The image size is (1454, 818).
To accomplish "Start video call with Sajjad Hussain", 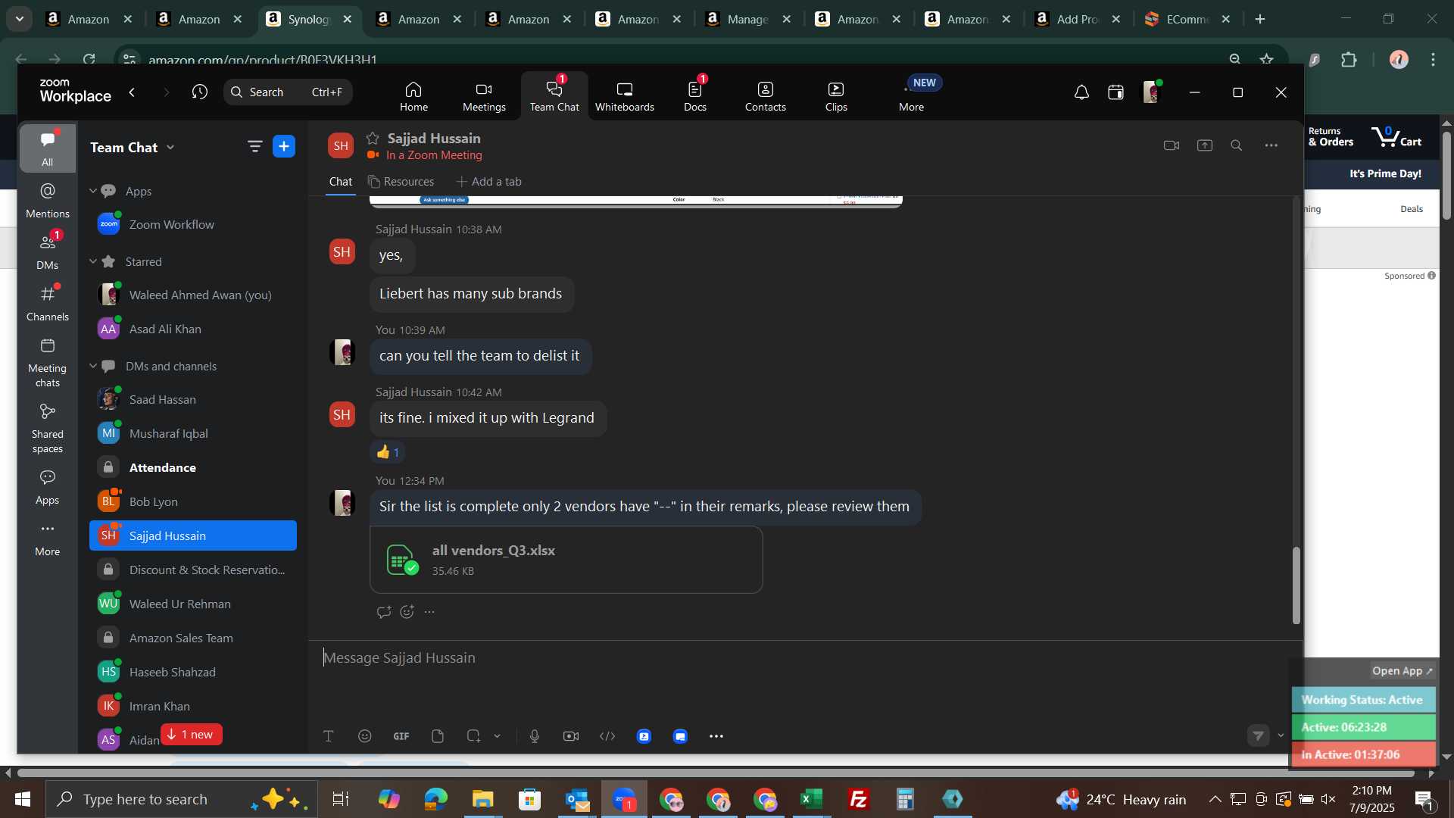I will point(1172,145).
